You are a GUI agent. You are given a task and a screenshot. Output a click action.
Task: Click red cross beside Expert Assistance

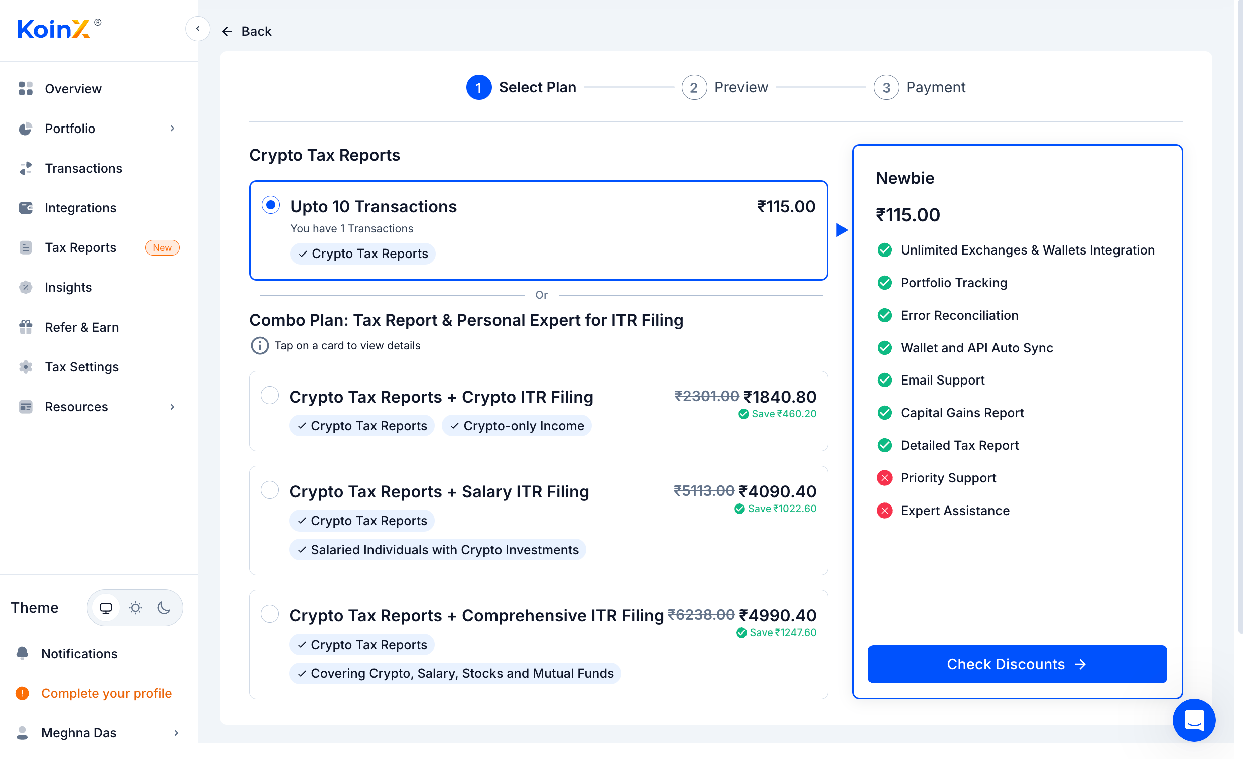885,511
